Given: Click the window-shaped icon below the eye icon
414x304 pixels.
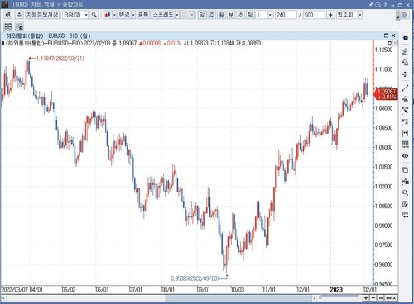Looking at the screenshot, I should click(405, 170).
